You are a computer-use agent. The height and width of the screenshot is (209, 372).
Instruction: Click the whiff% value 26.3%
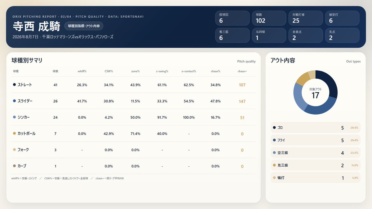pos(82,85)
